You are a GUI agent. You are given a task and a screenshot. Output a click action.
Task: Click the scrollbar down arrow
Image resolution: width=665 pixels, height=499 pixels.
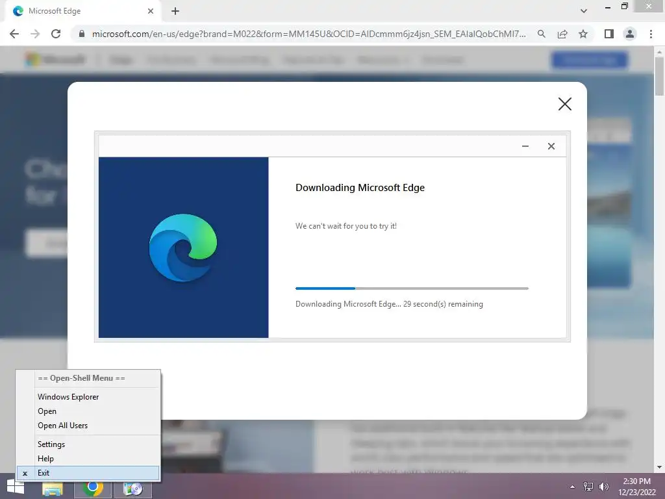659,467
